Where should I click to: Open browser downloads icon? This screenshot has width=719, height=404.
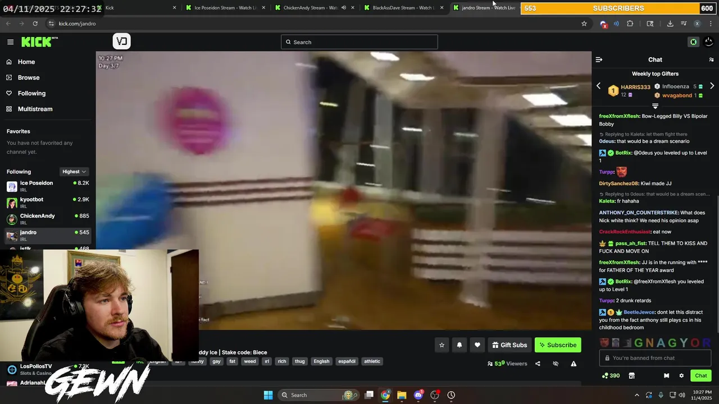tap(670, 24)
